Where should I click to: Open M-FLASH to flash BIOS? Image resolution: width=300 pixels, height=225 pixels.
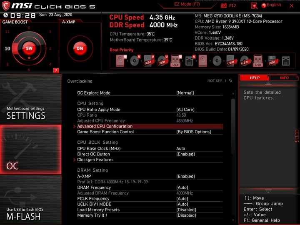pyautogui.click(x=30, y=200)
